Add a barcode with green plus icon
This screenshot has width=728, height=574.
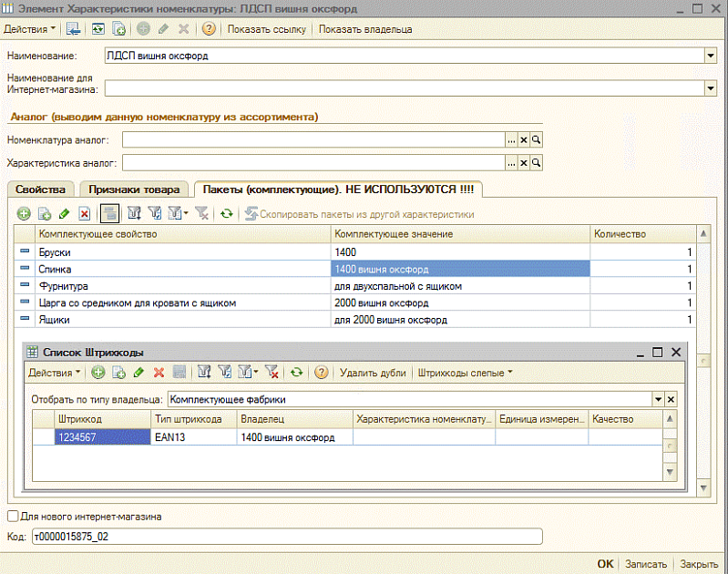98,372
